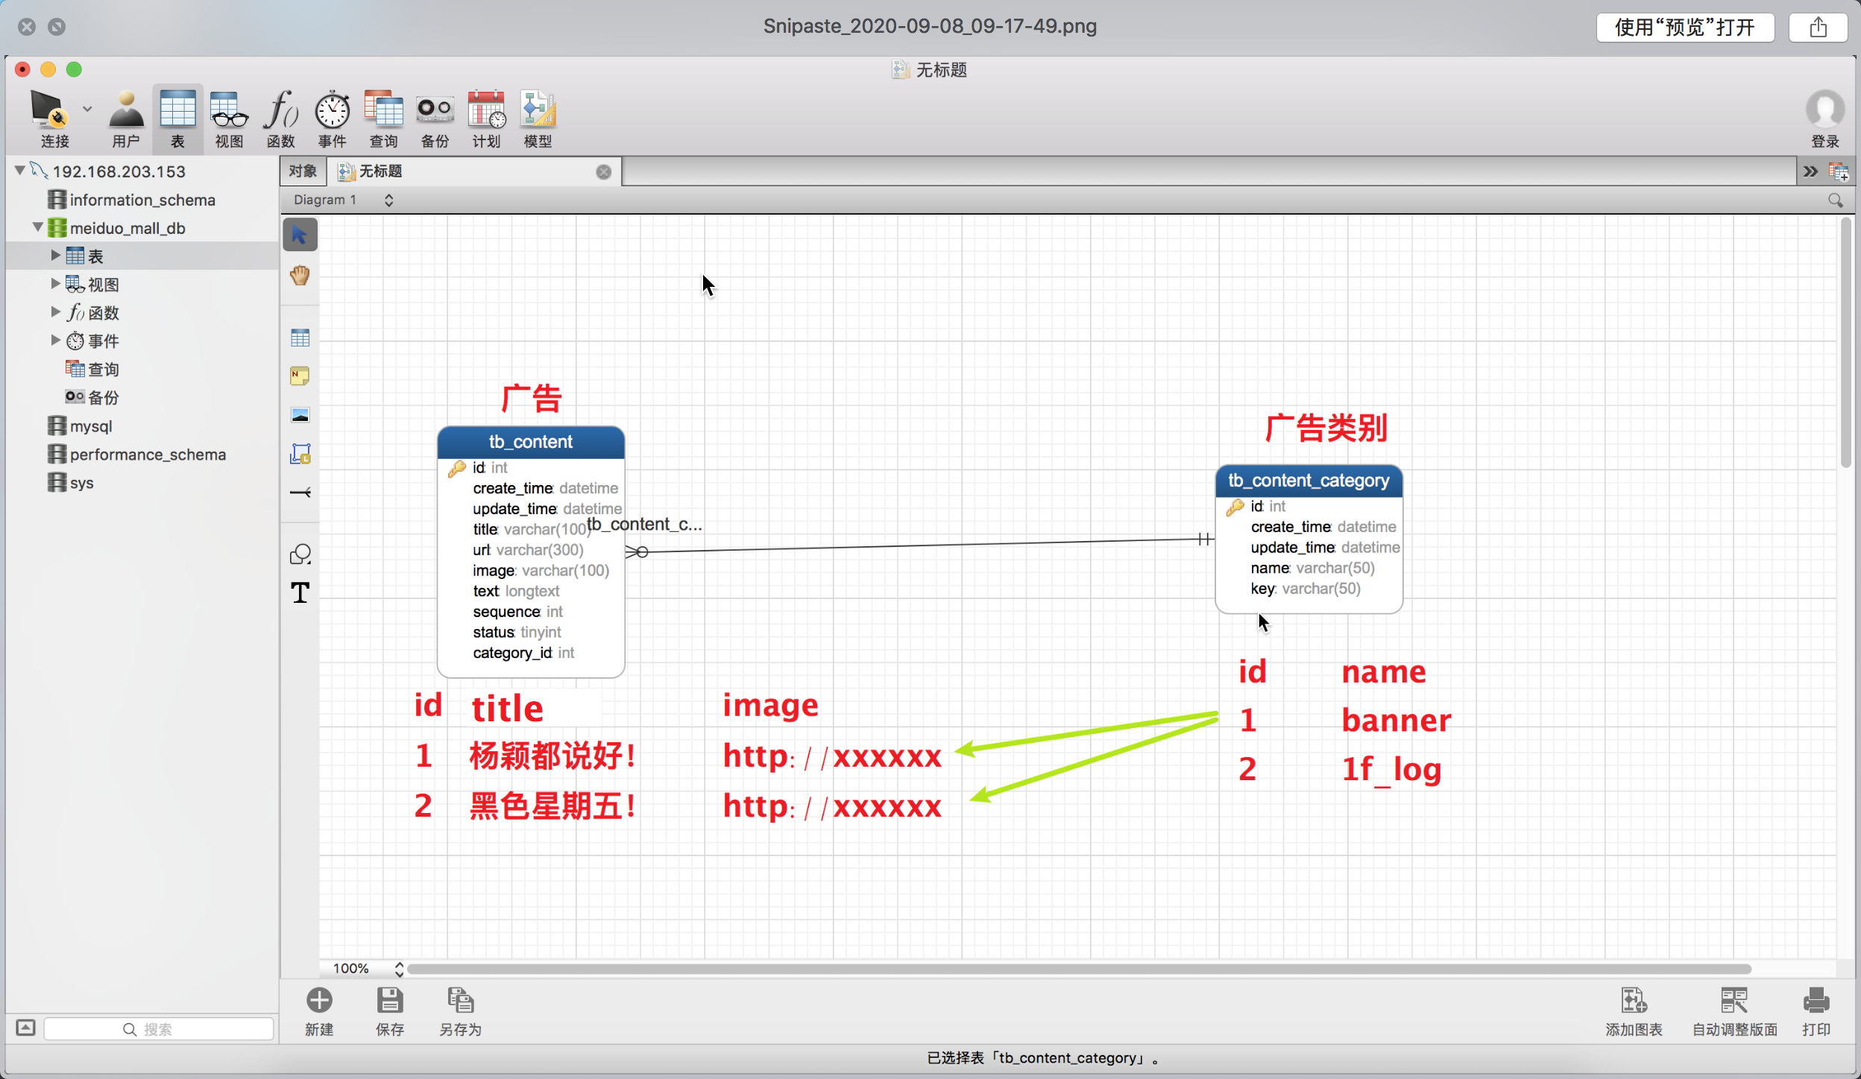Expand the 函数 functions tree node
The image size is (1861, 1079).
click(x=55, y=312)
